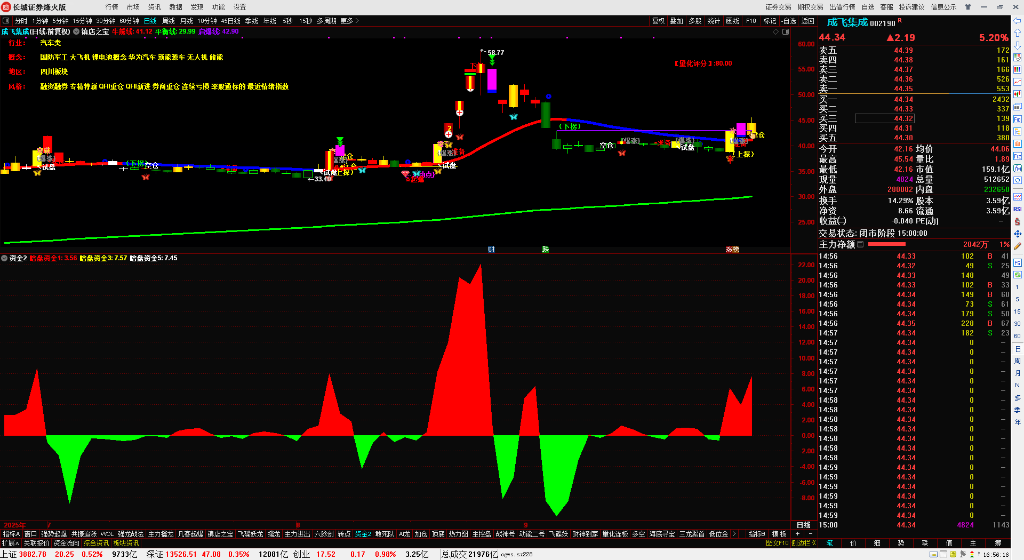Click the 买三 price 44.32 field
Image resolution: width=1024 pixels, height=560 pixels.
884,118
